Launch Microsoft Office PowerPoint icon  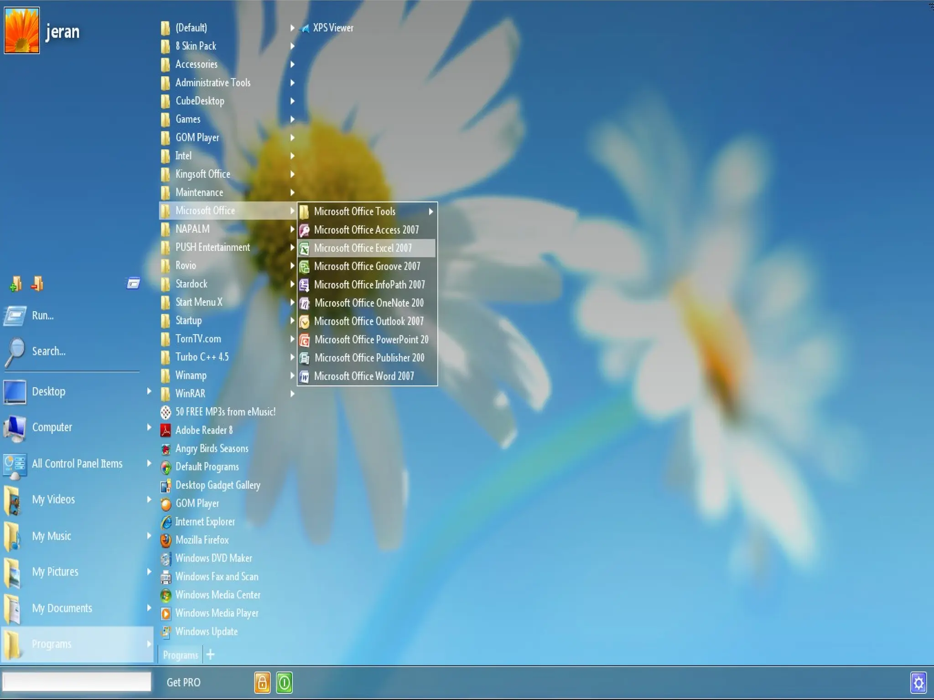point(304,340)
